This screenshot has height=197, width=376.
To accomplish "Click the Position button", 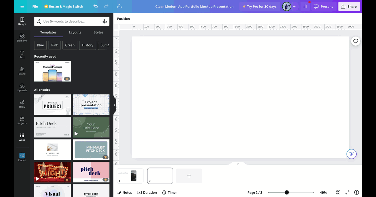I will click(123, 19).
